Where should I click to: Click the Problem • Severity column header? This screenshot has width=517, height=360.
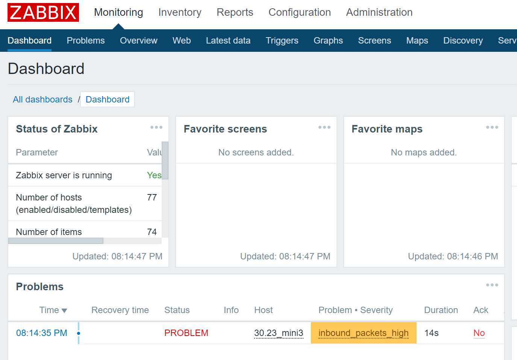tap(355, 310)
